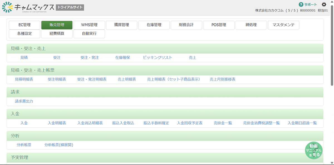Click the 入金期日超過一覧 link
The image size is (334, 165).
coord(302,123)
